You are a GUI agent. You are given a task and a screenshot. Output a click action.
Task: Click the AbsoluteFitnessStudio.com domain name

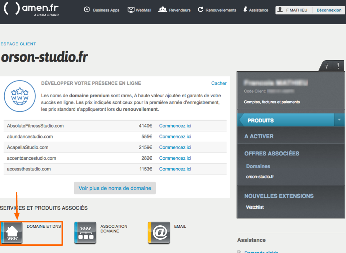click(35, 126)
